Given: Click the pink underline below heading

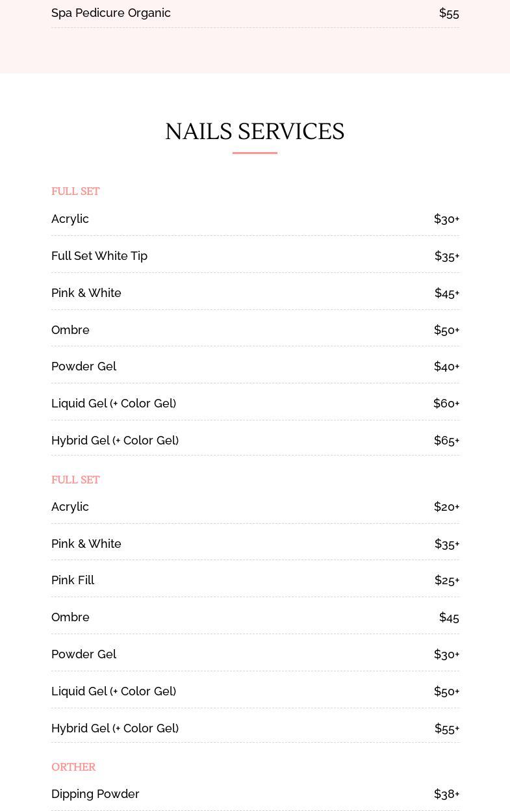Looking at the screenshot, I should pos(255,153).
